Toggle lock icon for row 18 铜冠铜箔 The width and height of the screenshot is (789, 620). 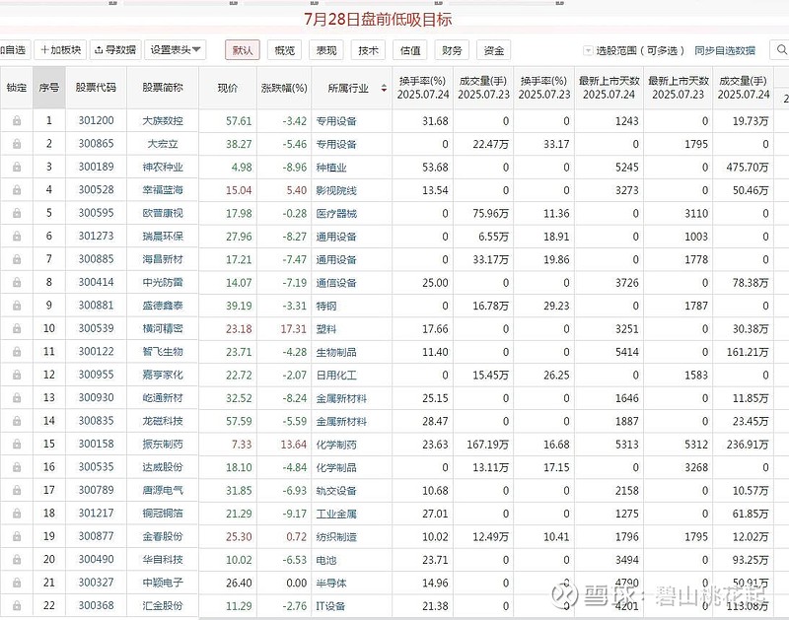tap(17, 514)
